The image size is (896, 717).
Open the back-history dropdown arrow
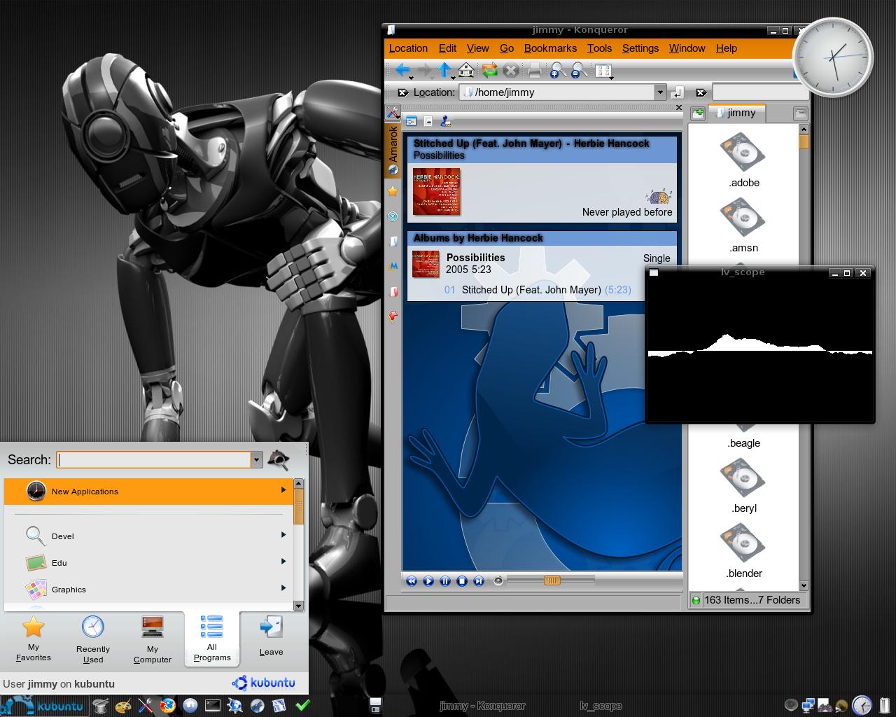(x=412, y=76)
